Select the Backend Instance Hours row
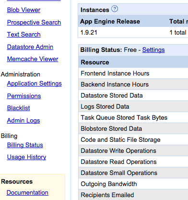This screenshot has width=188, height=200. (x=133, y=85)
